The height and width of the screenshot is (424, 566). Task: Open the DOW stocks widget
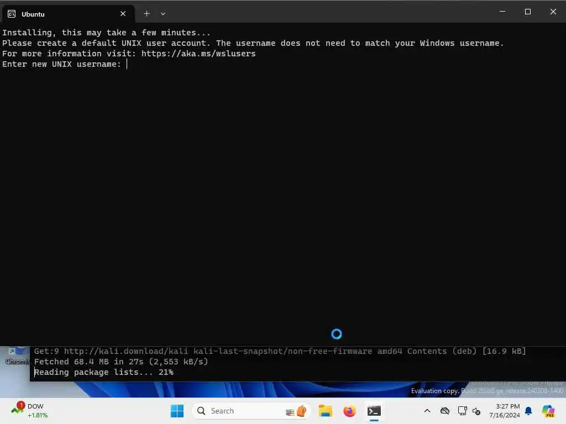pyautogui.click(x=29, y=411)
